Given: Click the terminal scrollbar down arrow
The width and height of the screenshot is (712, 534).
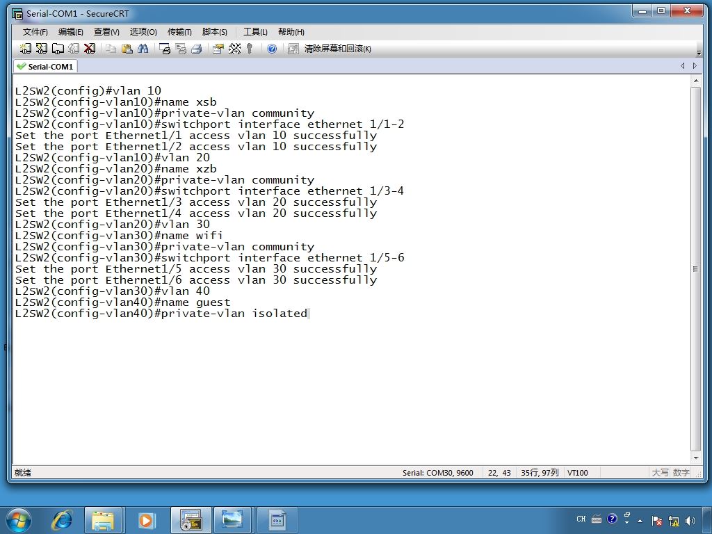Looking at the screenshot, I should pyautogui.click(x=695, y=458).
